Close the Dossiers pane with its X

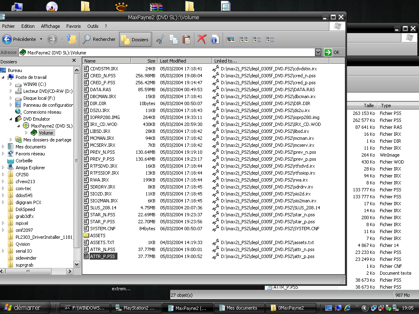[x=74, y=61]
